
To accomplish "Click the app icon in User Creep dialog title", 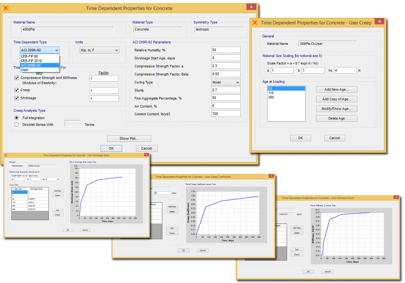I will tap(255, 23).
